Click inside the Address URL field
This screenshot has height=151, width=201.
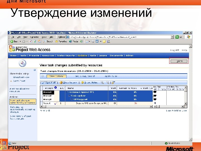120,37
